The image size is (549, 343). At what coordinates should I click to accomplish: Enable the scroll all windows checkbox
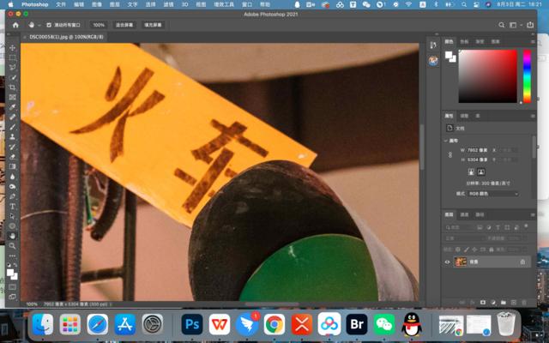[x=49, y=25]
